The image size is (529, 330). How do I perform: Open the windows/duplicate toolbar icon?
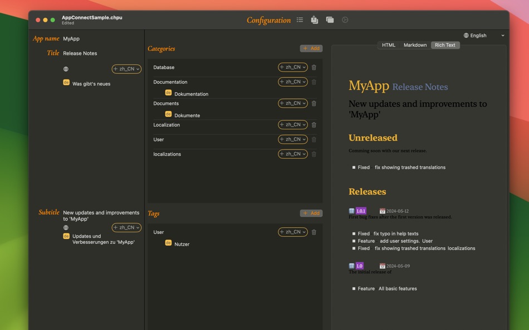click(x=330, y=19)
